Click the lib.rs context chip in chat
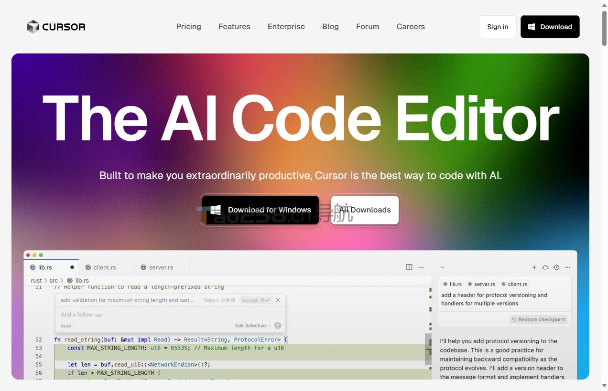This screenshot has width=608, height=391. point(452,284)
